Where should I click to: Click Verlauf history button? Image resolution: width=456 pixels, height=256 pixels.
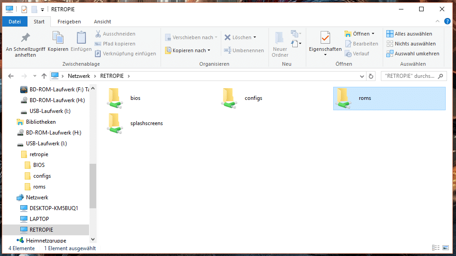click(x=357, y=54)
